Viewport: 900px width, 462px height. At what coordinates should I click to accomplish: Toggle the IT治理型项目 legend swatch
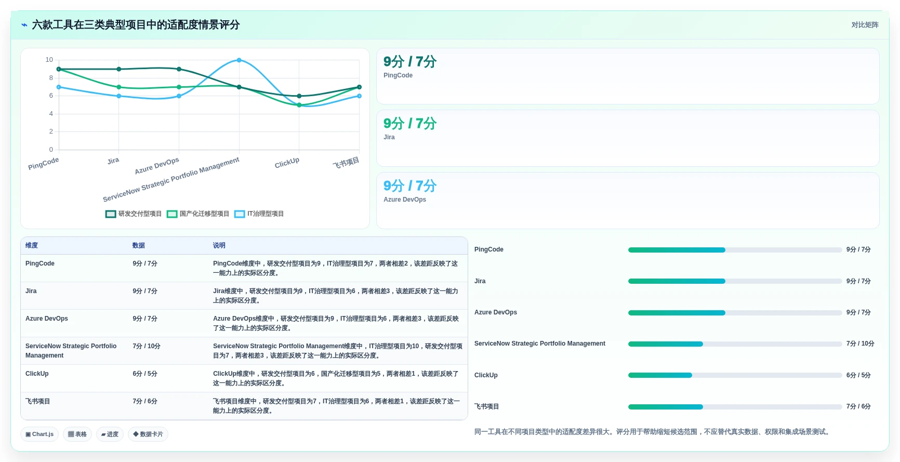(240, 214)
